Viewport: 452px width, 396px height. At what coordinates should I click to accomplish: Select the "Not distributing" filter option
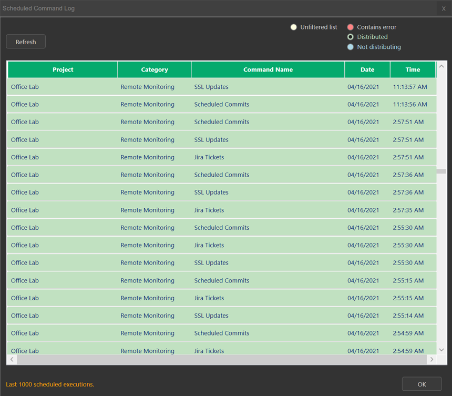point(351,47)
